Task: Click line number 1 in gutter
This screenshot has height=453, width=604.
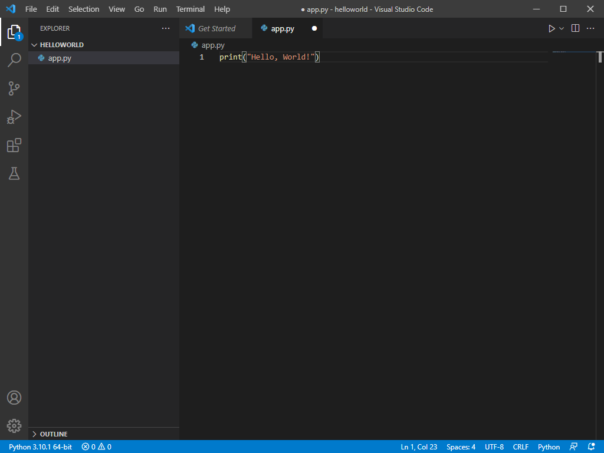Action: pos(202,57)
